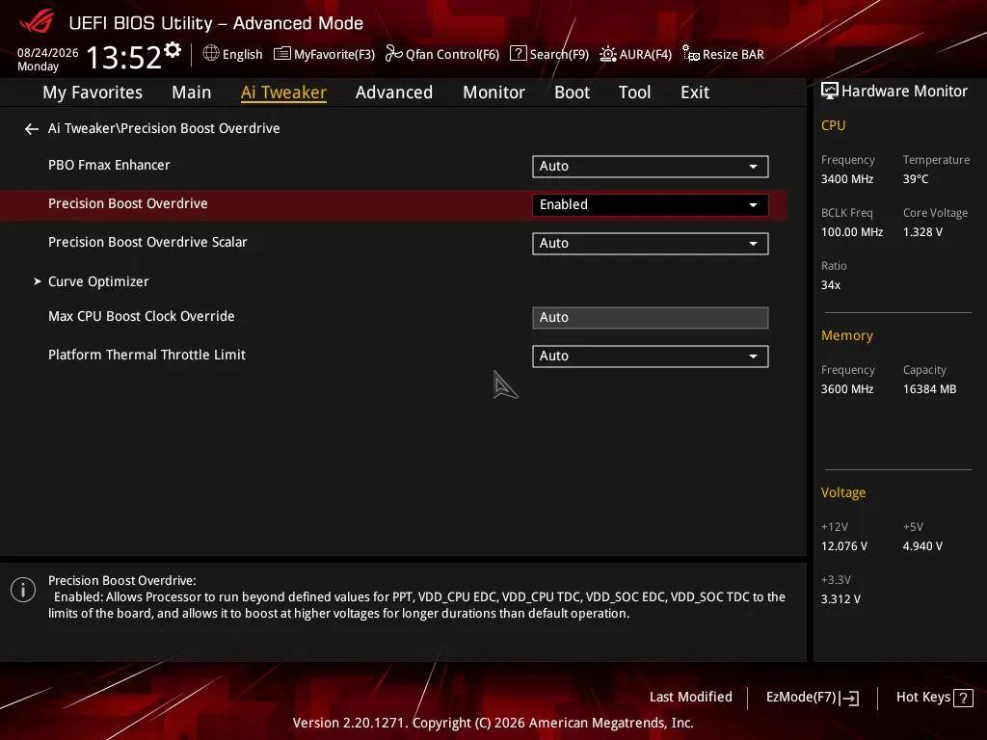Click the Ai Tweaker\Precision Boost Overdrive breadcrumb
The width and height of the screenshot is (987, 740).
pos(164,128)
